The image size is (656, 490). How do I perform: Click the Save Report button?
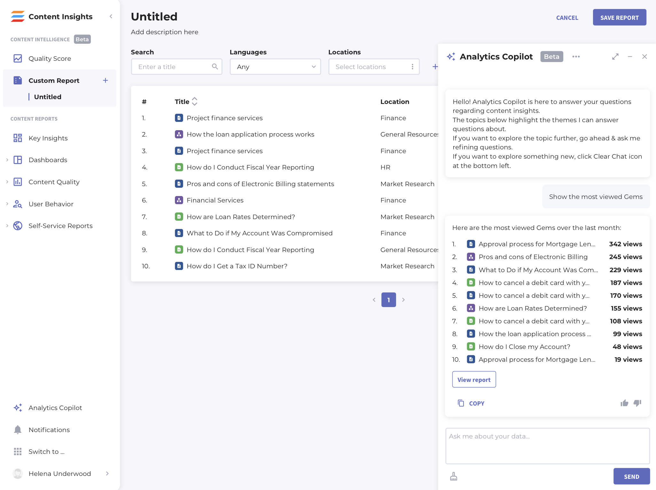pos(619,17)
